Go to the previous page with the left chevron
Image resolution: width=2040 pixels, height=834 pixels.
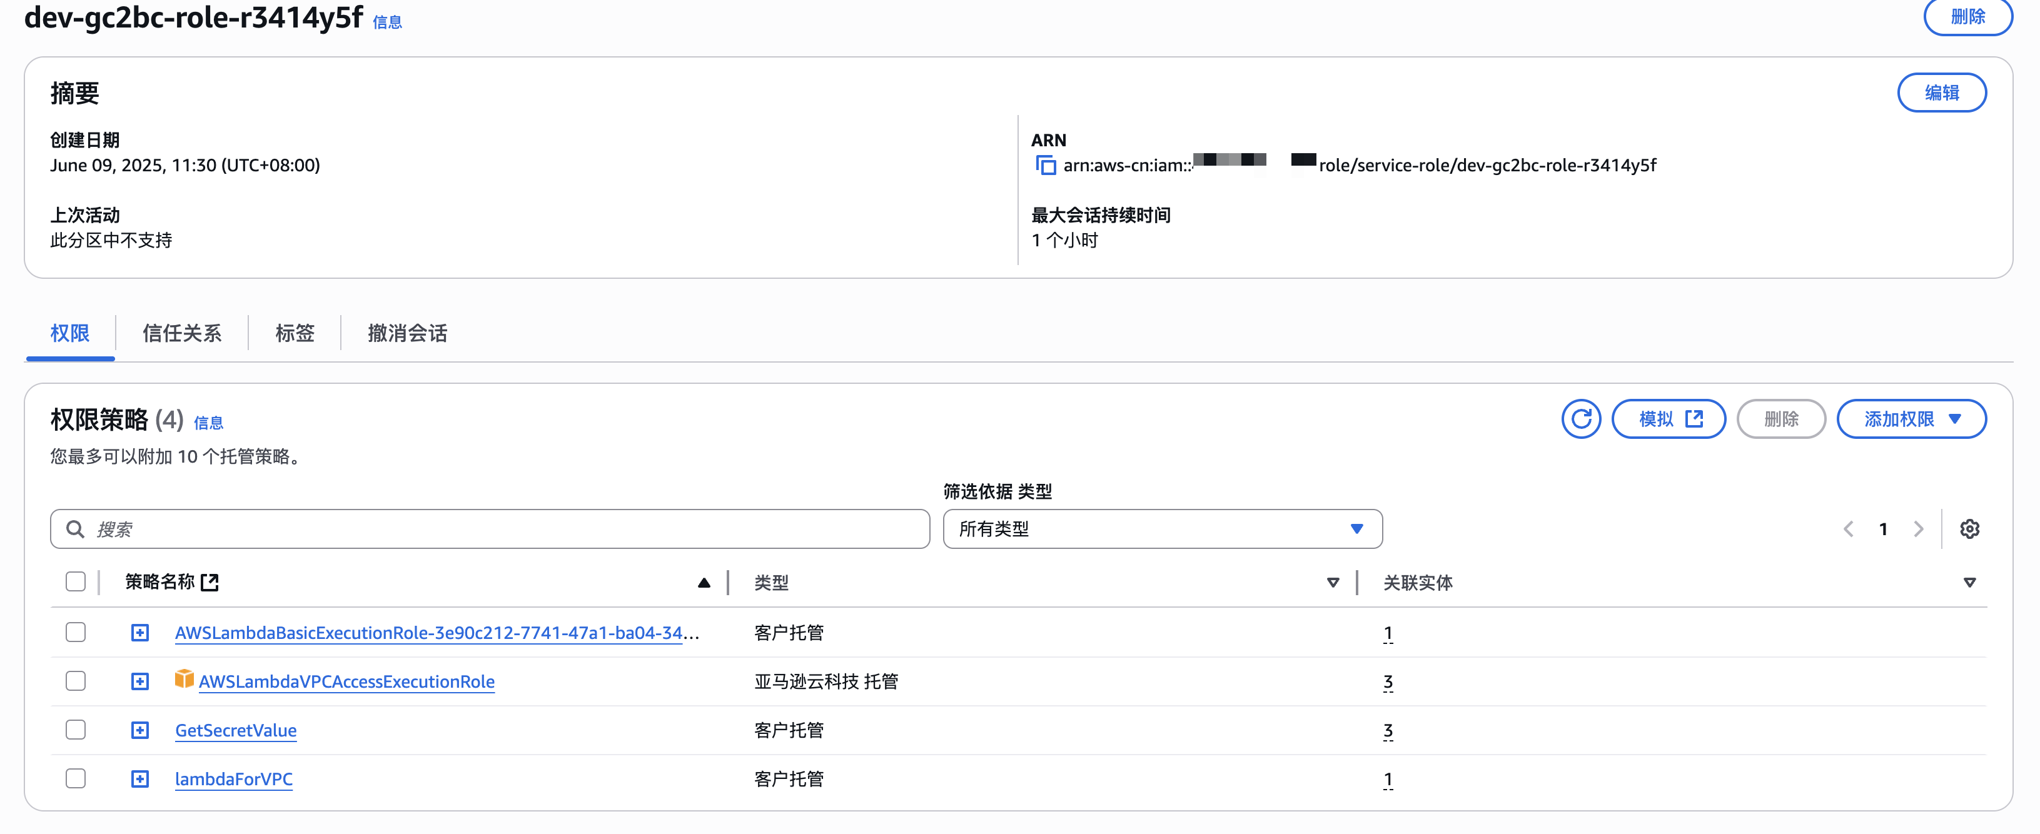pos(1849,529)
